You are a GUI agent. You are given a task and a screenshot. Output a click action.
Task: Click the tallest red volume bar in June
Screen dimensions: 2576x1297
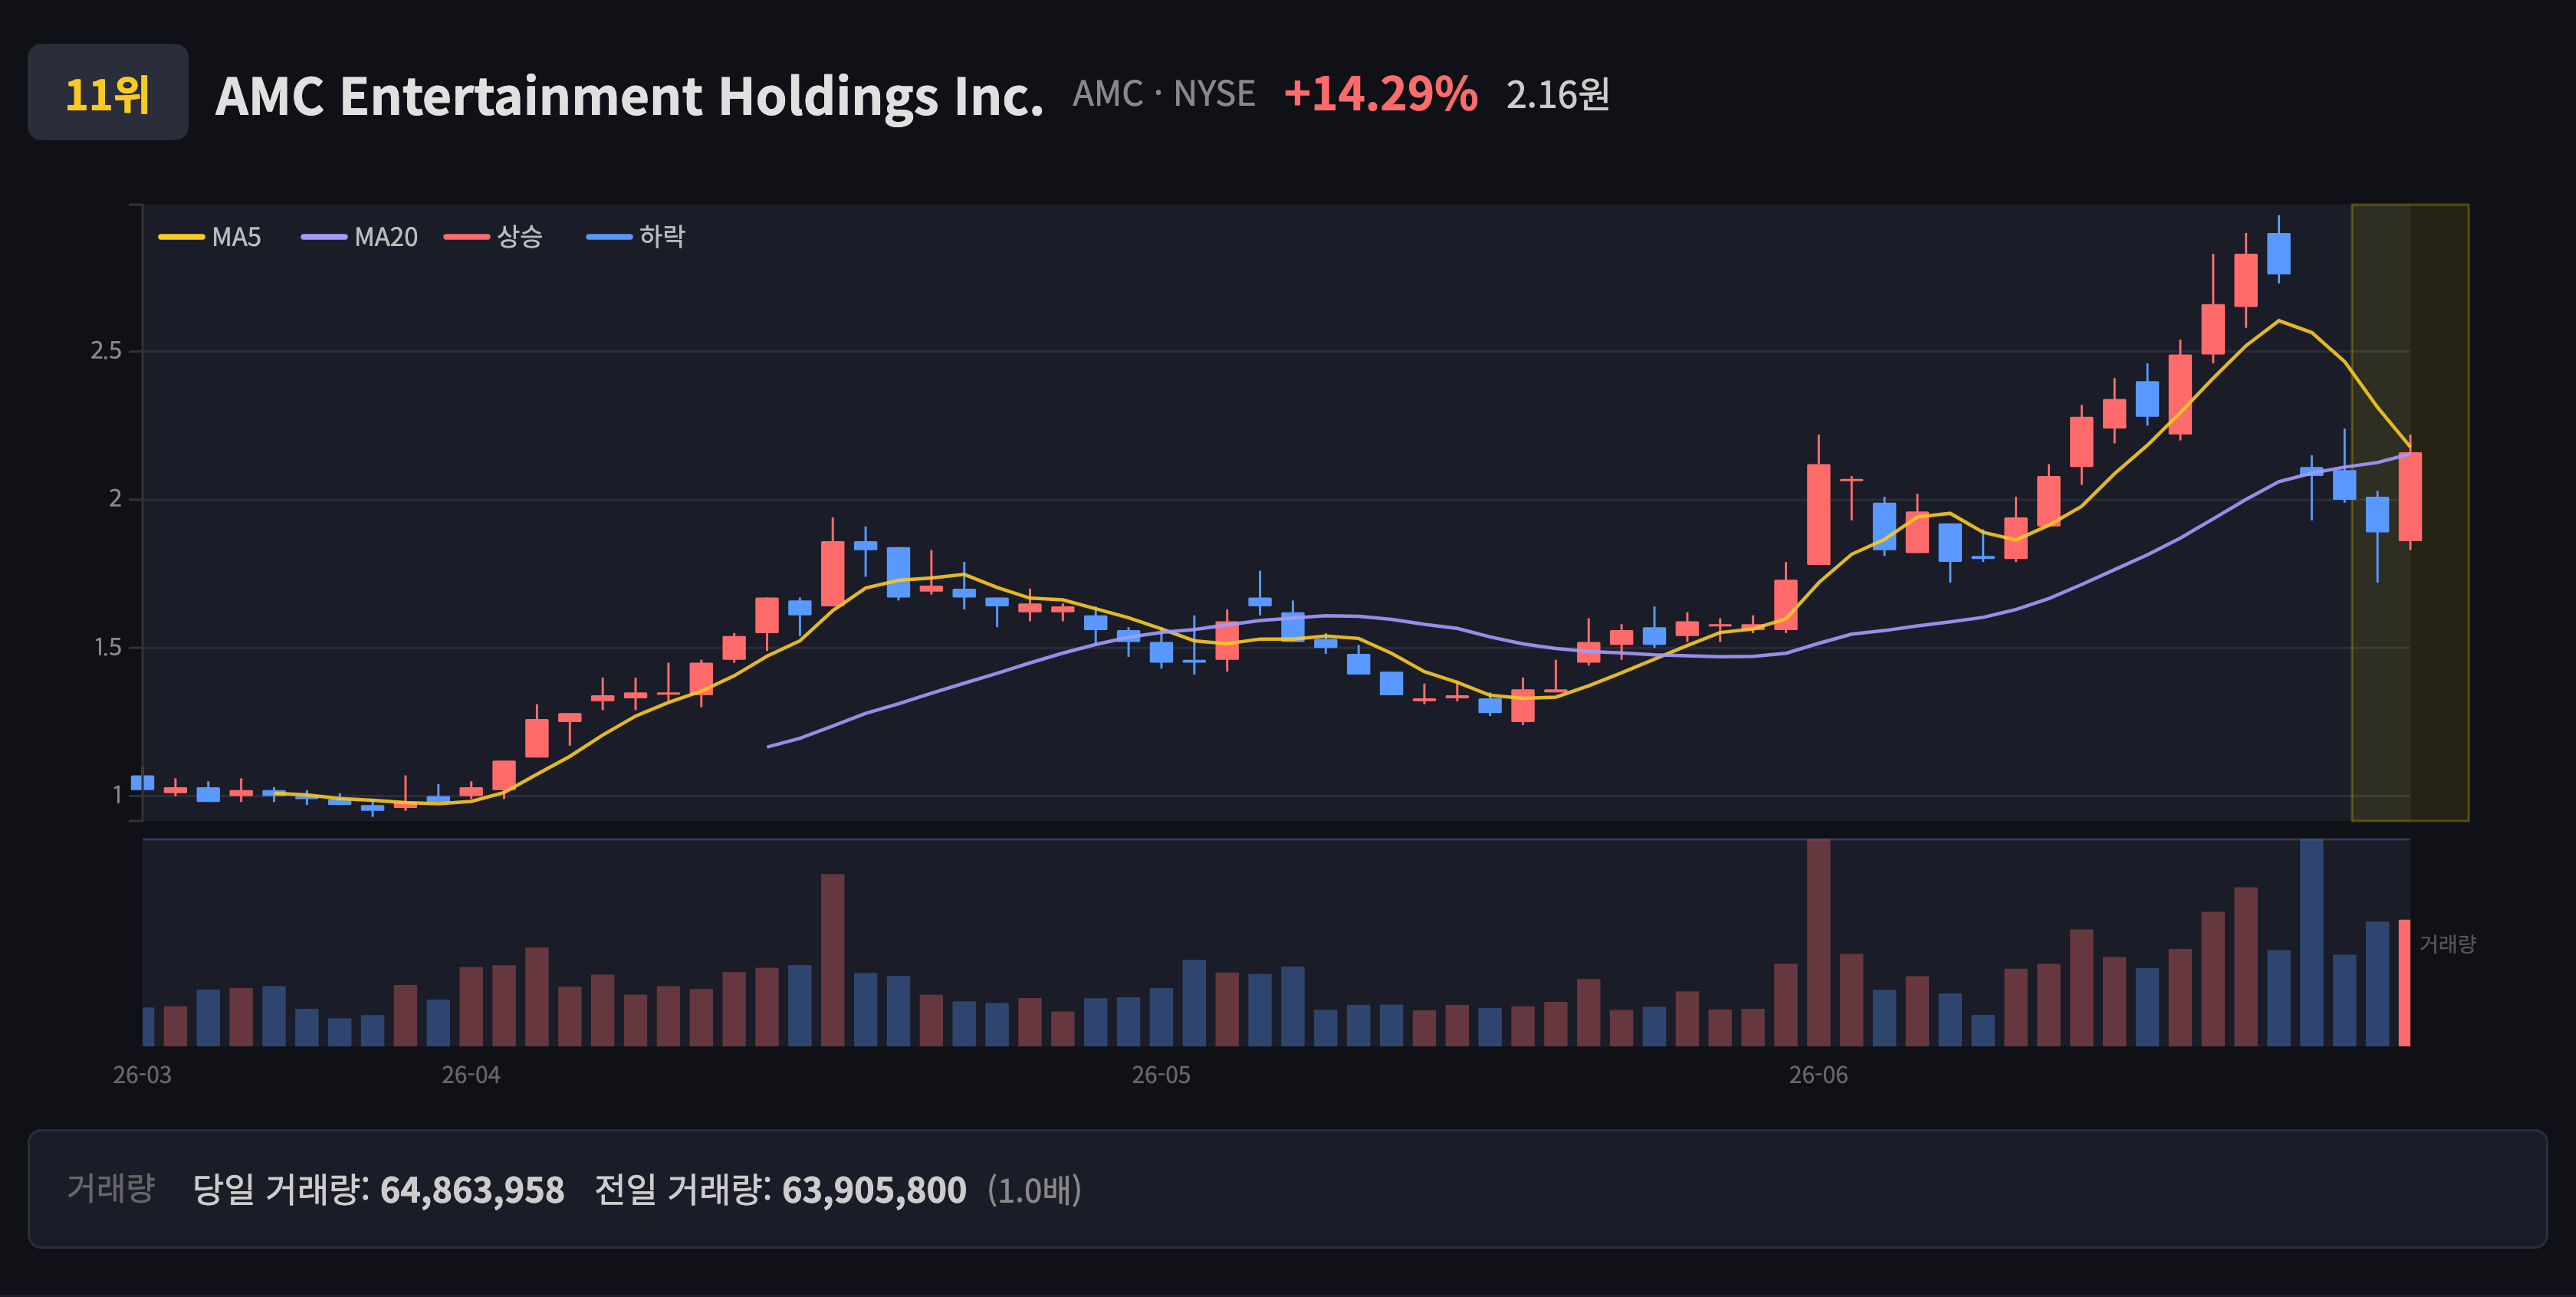[x=1818, y=942]
